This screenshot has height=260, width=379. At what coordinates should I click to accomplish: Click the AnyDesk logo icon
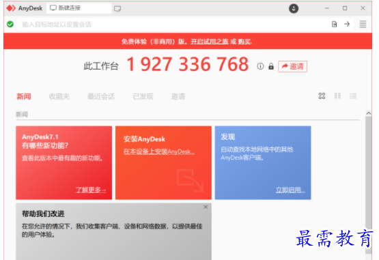(x=11, y=8)
